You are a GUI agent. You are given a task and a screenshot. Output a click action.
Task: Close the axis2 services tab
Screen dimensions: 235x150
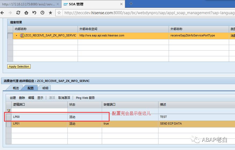pyautogui.click(x=58, y=4)
